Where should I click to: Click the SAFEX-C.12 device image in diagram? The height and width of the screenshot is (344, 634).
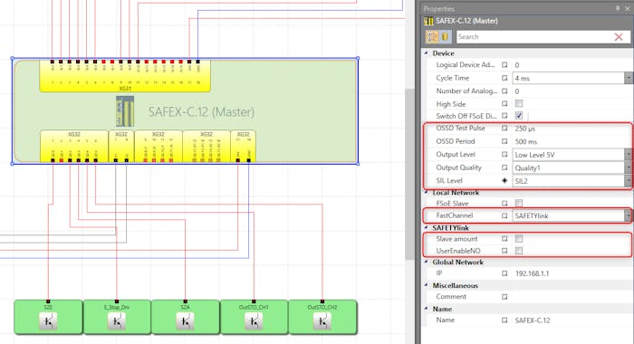tap(125, 111)
